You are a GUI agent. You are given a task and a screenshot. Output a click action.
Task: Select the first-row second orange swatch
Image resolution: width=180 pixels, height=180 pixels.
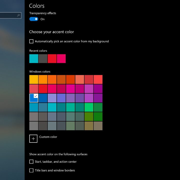tap(43, 79)
